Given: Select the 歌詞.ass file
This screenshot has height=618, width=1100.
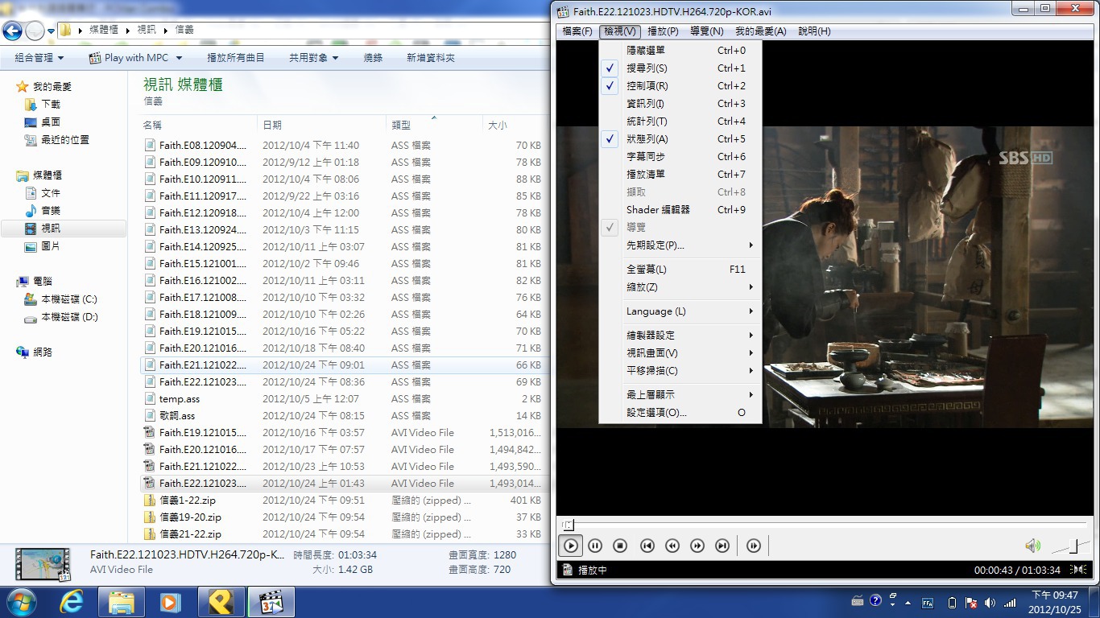Looking at the screenshot, I should [177, 416].
